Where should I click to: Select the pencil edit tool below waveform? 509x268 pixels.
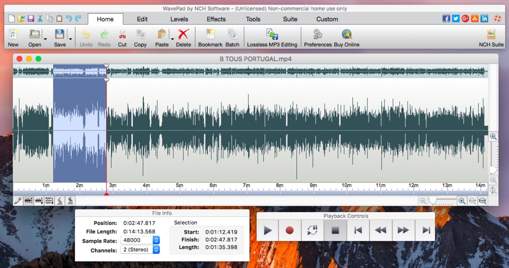(18, 201)
